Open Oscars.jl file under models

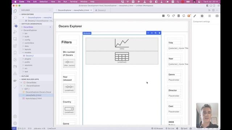click(30, 56)
